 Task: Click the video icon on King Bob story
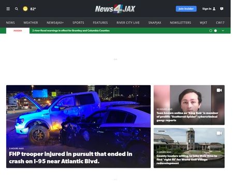(219, 90)
